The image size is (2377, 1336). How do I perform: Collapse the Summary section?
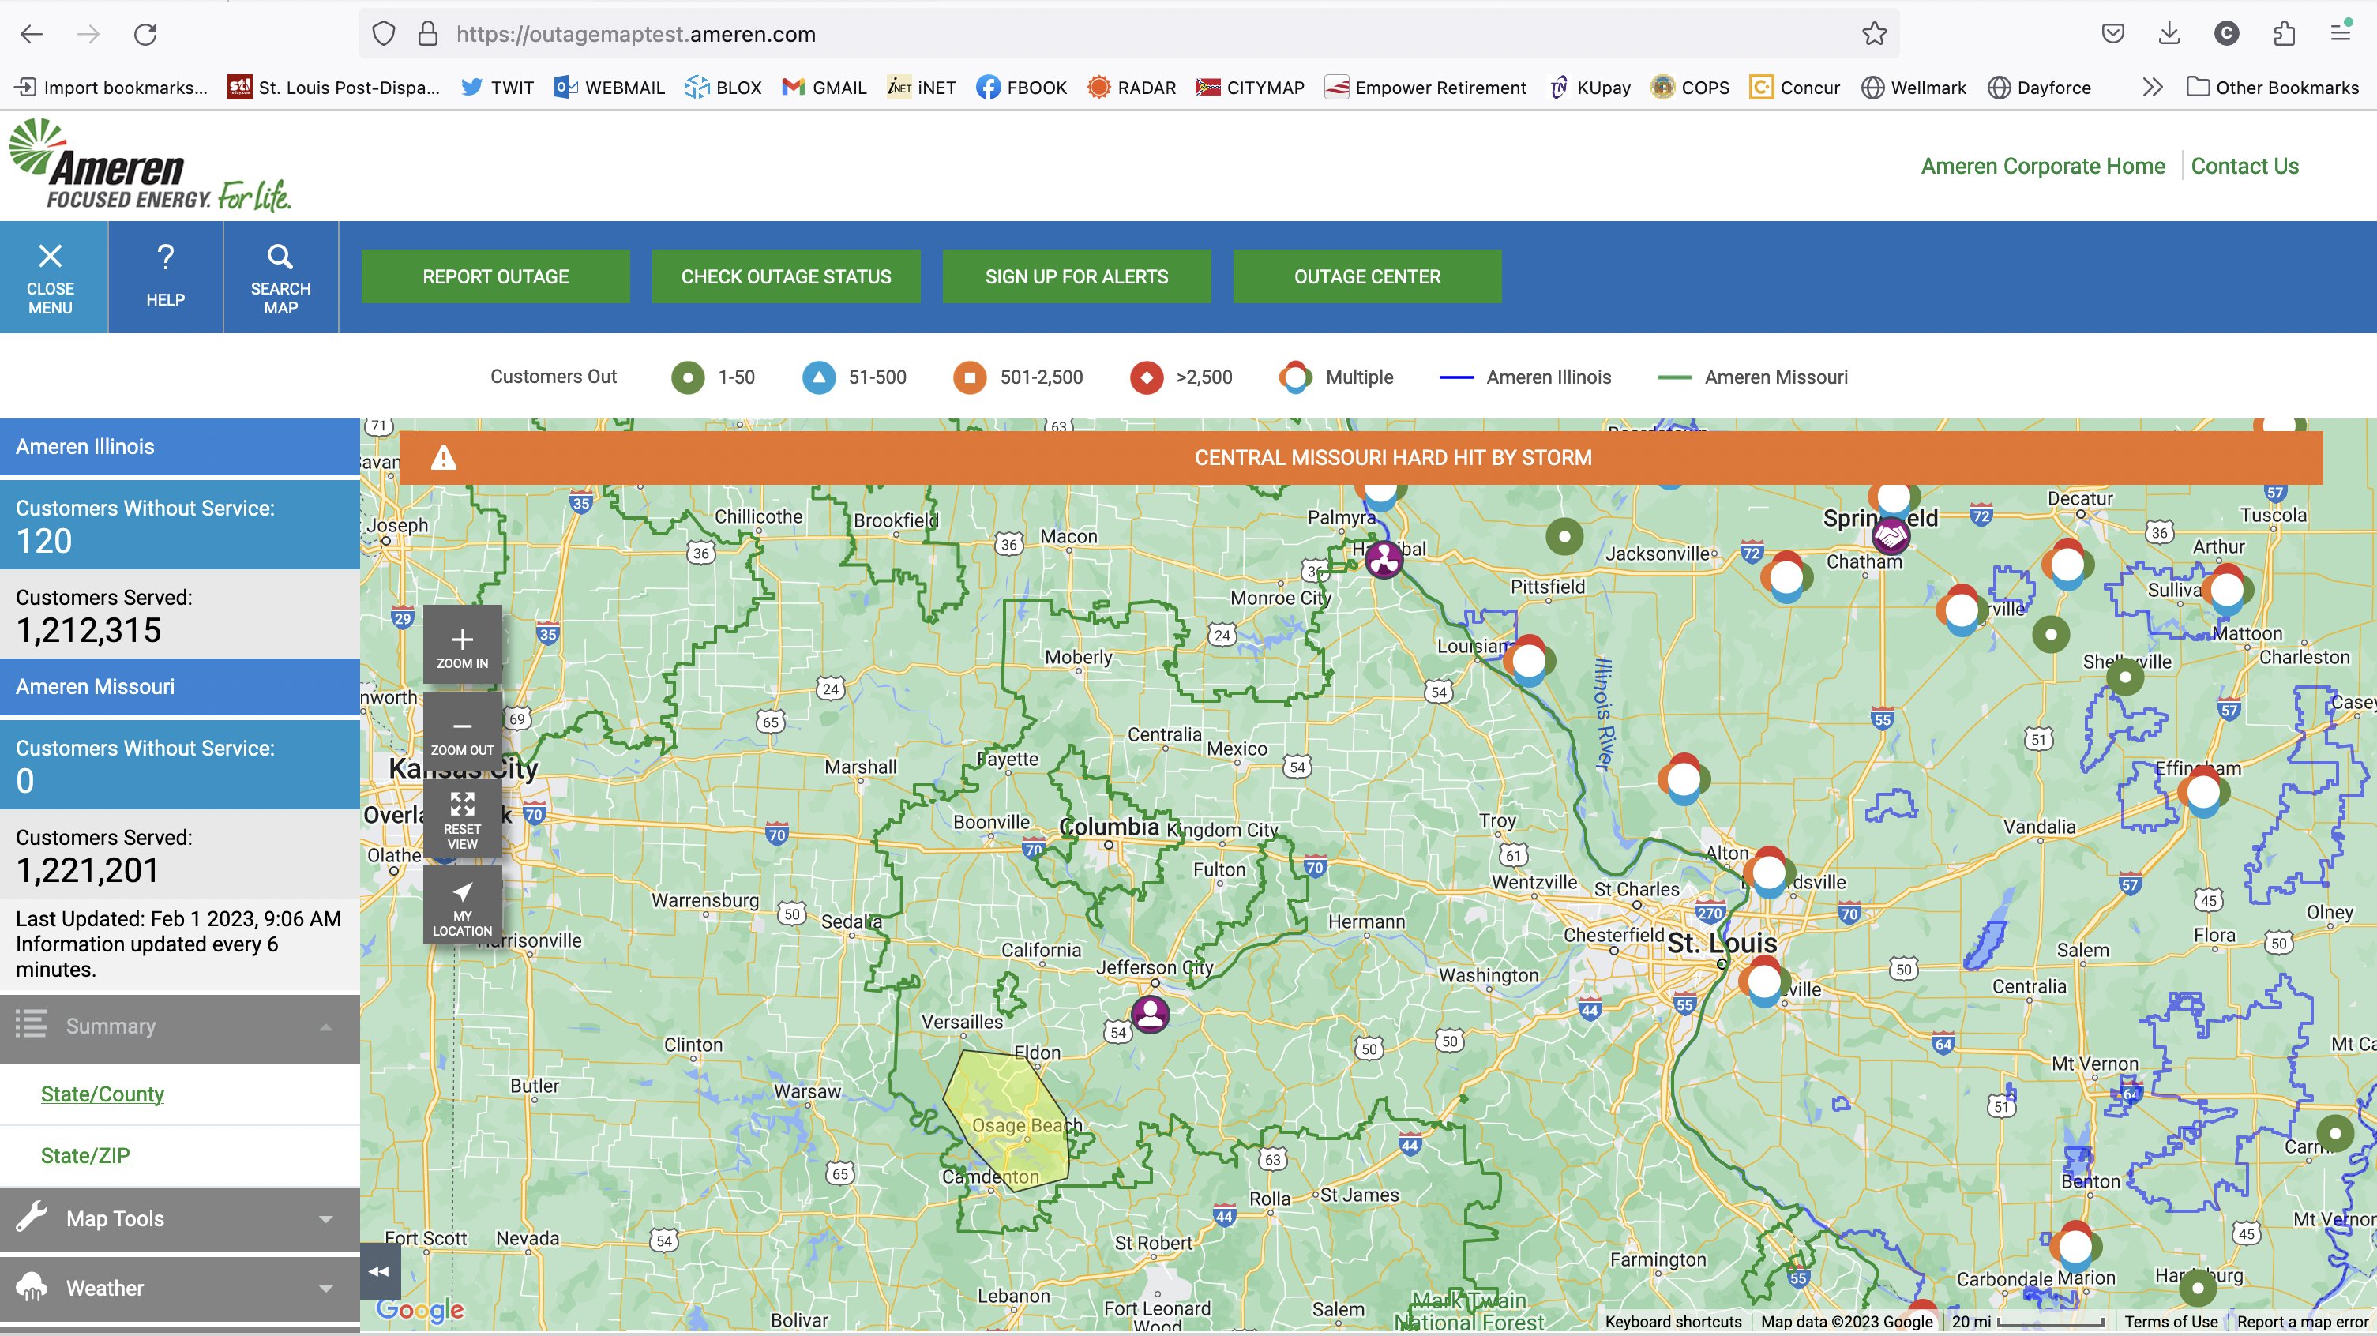180,1027
